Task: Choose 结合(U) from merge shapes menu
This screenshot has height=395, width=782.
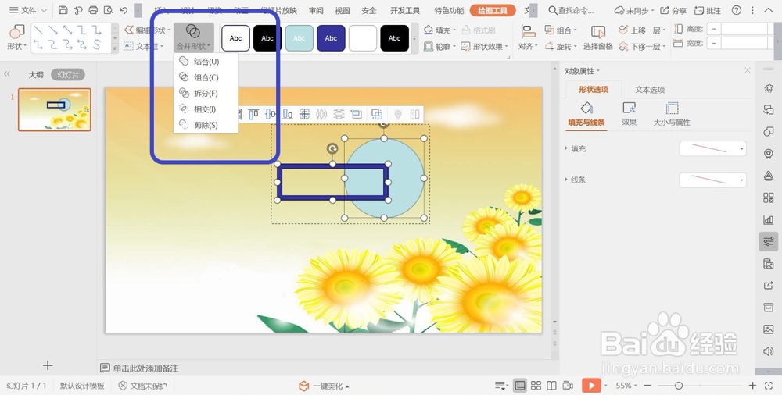Action: click(206, 62)
